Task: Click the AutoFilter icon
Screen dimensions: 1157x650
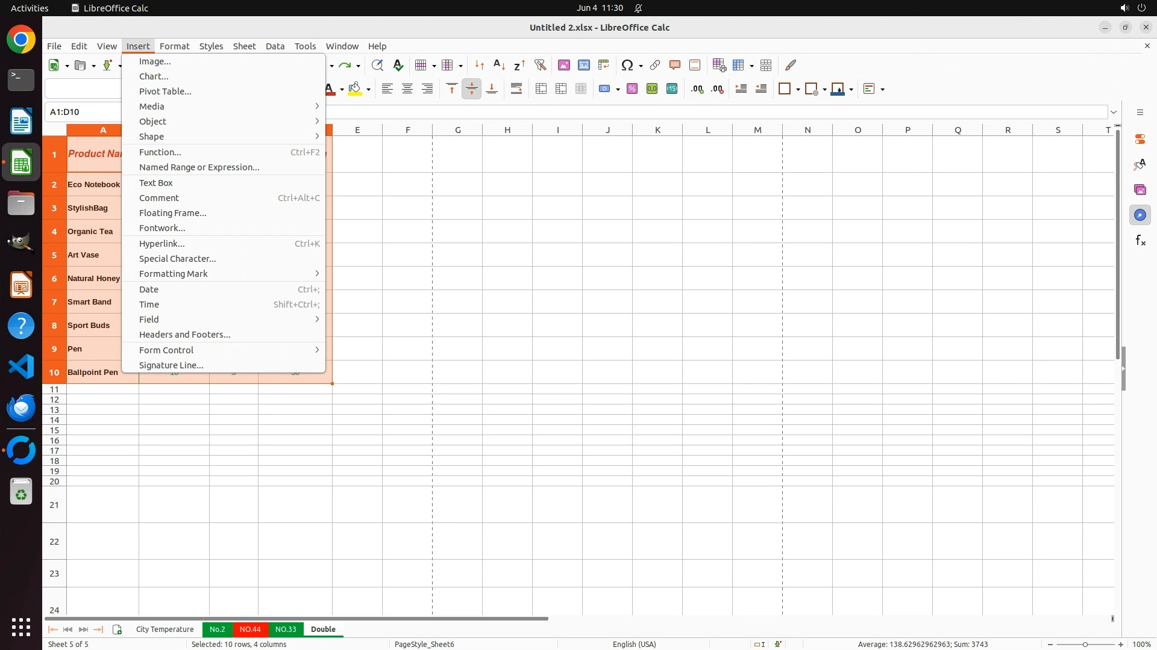Action: 540,65
